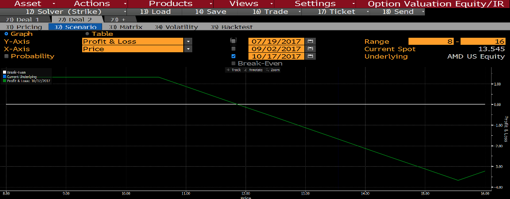Click Break-Even white legend swatch

click(4, 72)
